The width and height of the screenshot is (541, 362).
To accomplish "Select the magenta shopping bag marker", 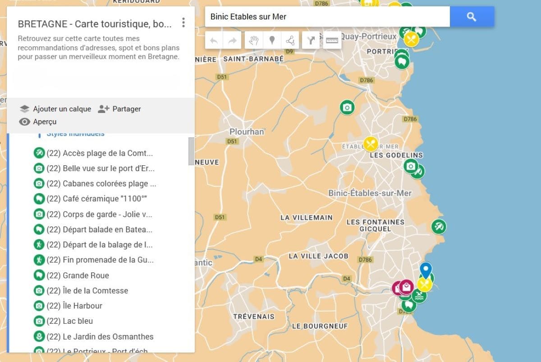I will [x=406, y=287].
